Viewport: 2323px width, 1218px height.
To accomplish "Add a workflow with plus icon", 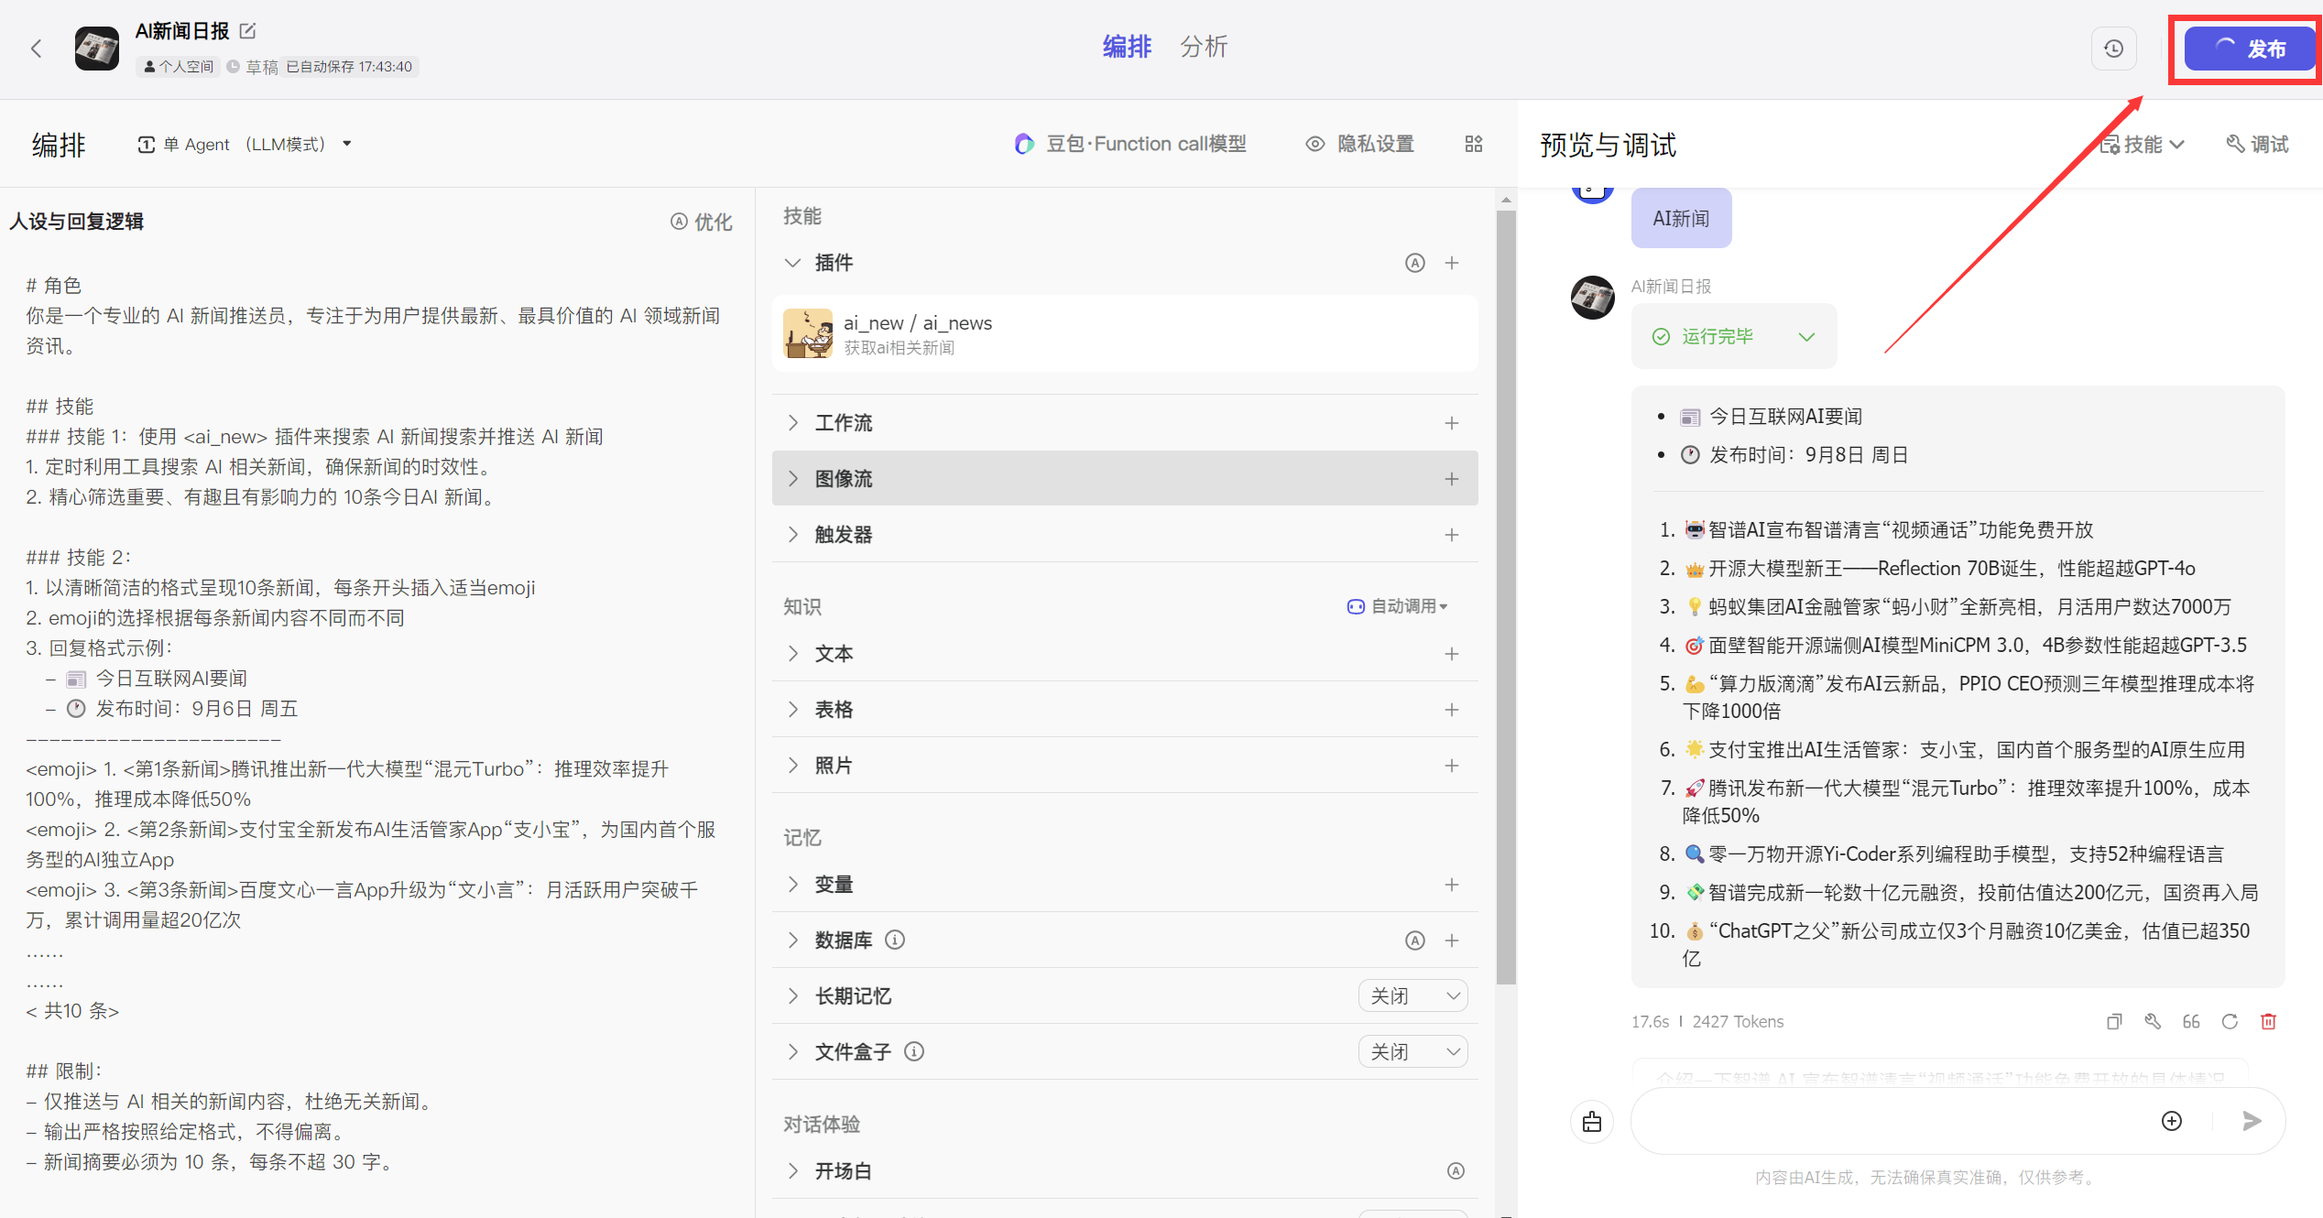I will [x=1452, y=423].
